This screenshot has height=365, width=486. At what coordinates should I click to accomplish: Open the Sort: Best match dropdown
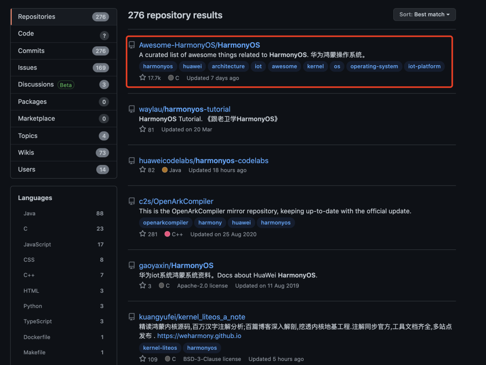(424, 14)
